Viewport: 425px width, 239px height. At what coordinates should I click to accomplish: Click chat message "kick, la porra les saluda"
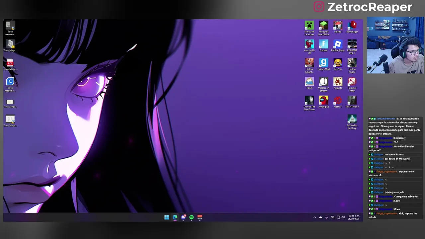coord(393,215)
